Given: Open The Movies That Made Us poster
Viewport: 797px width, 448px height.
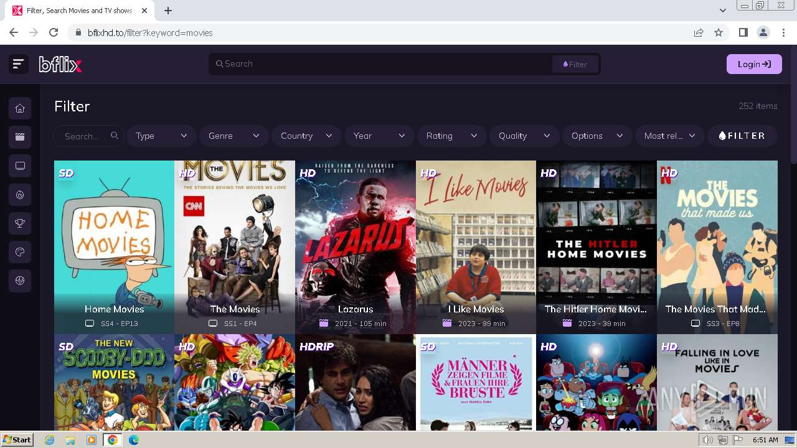Looking at the screenshot, I should point(717,247).
